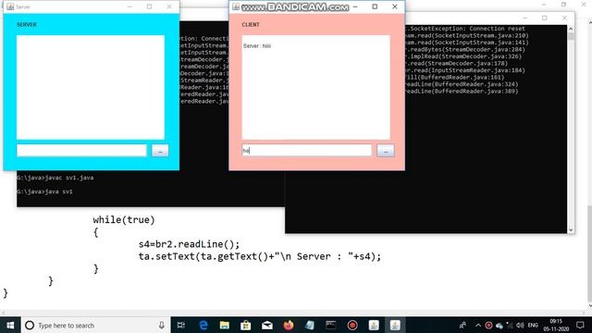The image size is (592, 333).
Task: Maximize the Server window
Action: click(149, 6)
